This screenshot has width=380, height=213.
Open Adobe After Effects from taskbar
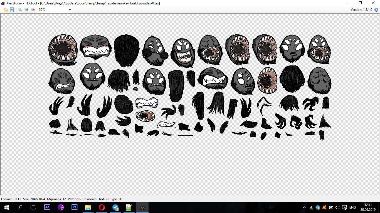coord(47,207)
